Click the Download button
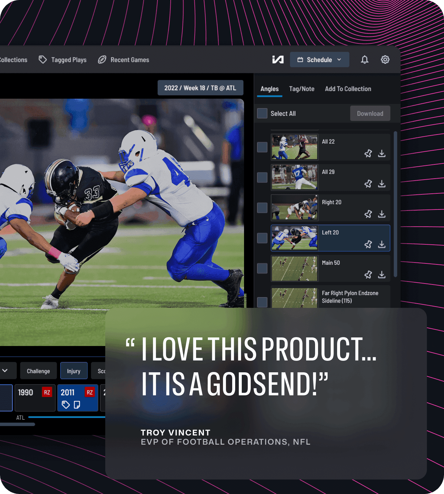The image size is (444, 494). (x=370, y=113)
